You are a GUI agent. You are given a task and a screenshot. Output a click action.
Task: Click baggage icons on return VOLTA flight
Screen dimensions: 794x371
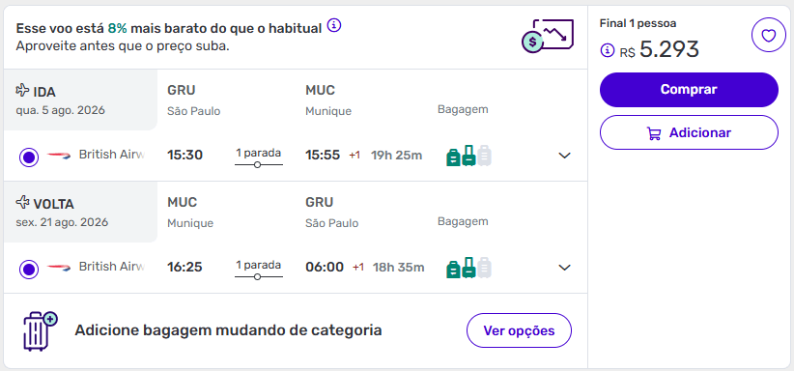(468, 268)
